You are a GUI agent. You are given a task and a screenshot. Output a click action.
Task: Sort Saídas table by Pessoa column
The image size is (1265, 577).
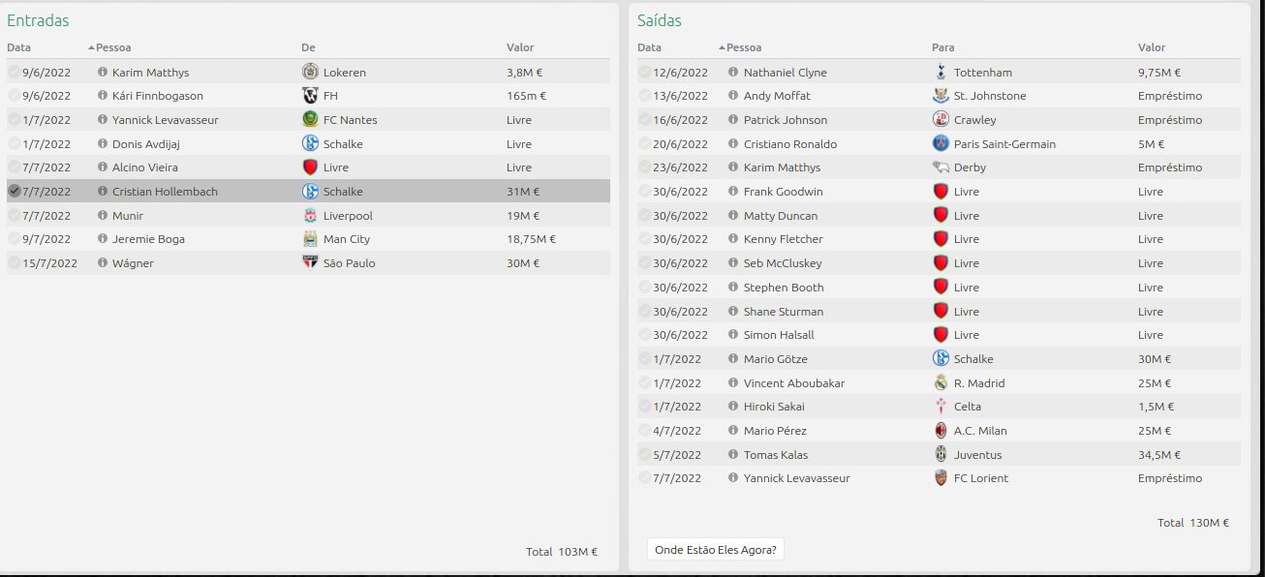tap(744, 47)
